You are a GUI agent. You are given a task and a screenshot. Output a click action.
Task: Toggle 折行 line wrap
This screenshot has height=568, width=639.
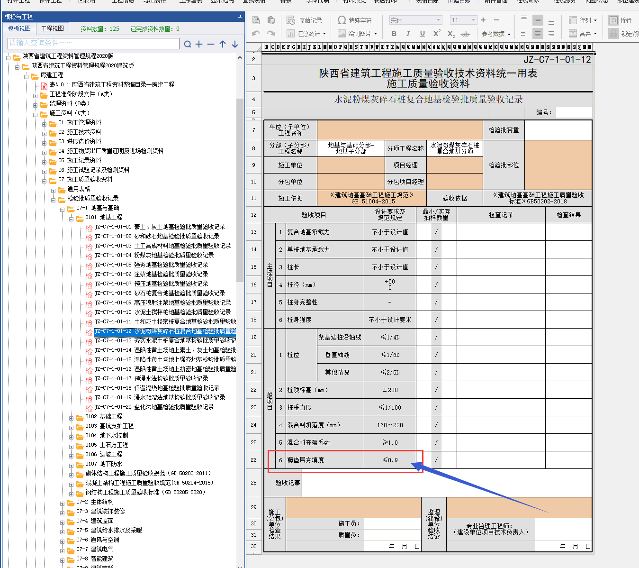coord(621,20)
